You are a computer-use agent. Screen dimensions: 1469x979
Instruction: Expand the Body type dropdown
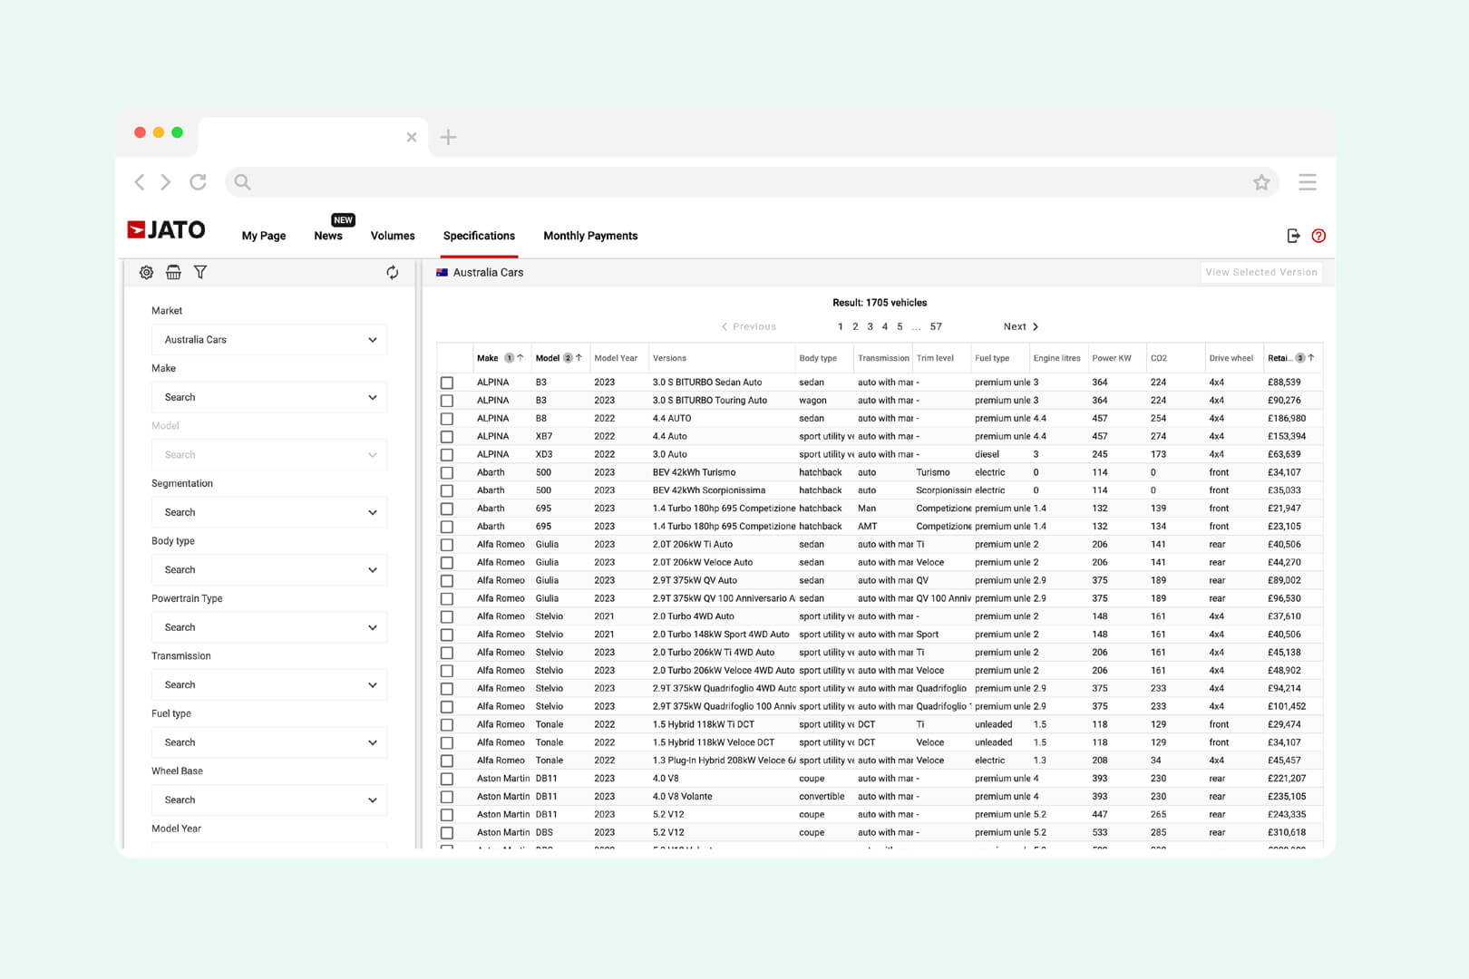(x=268, y=569)
